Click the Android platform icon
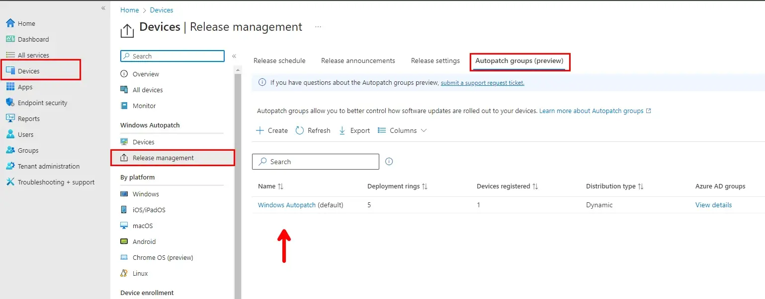This screenshot has width=765, height=299. pos(124,241)
